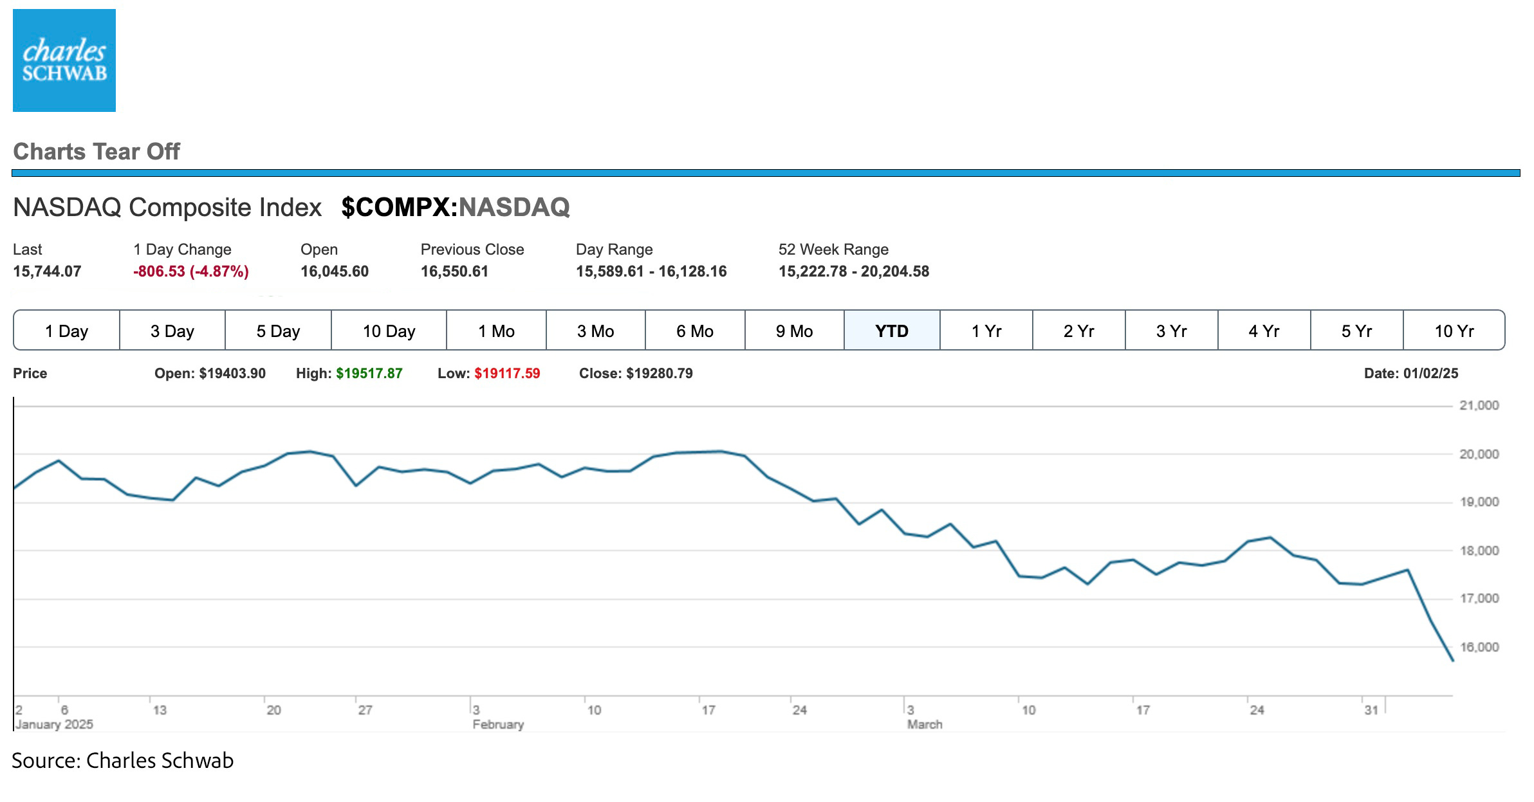
Task: View the 5 Yr chart range
Action: click(1357, 331)
